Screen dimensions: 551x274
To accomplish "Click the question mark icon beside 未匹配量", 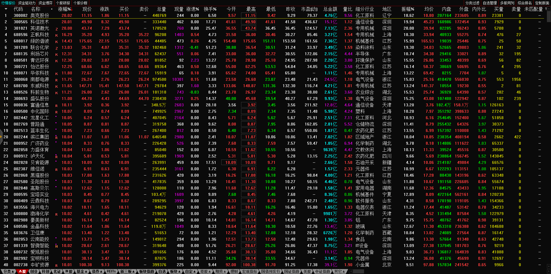I will pos(546,9).
